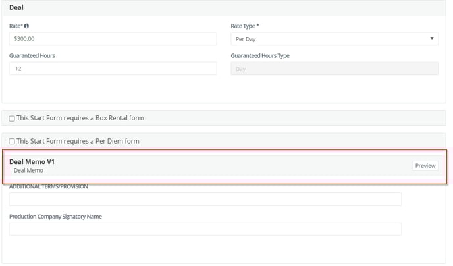Open the Rate Type dropdown
The height and width of the screenshot is (266, 453).
[x=334, y=39]
